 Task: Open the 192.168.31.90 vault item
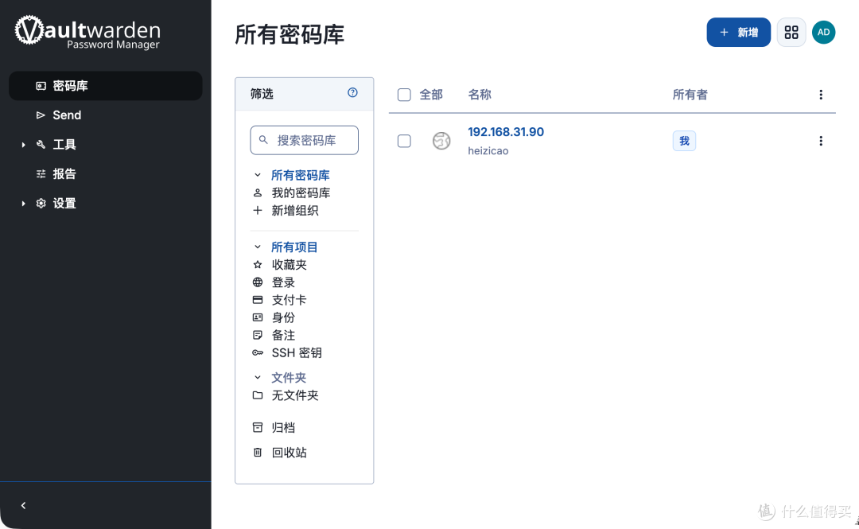(506, 132)
